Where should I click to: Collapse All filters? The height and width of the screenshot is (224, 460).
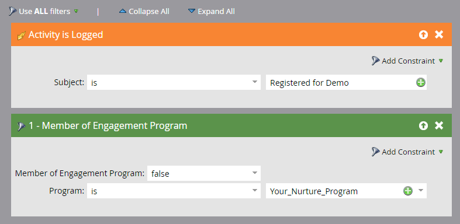click(x=144, y=12)
